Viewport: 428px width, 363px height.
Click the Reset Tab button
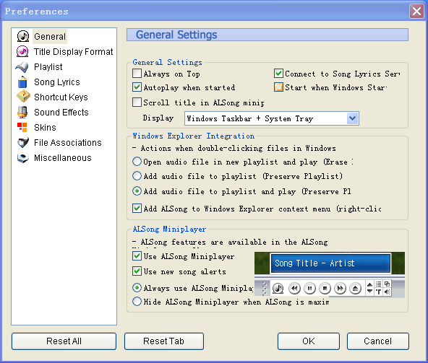click(164, 341)
